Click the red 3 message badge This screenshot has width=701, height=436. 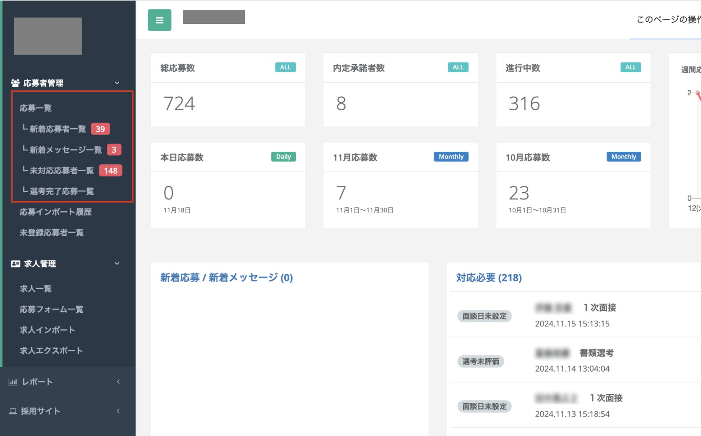[114, 150]
